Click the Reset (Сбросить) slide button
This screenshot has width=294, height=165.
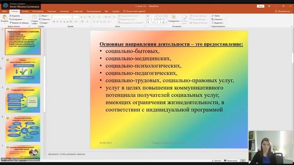pos(45,19)
